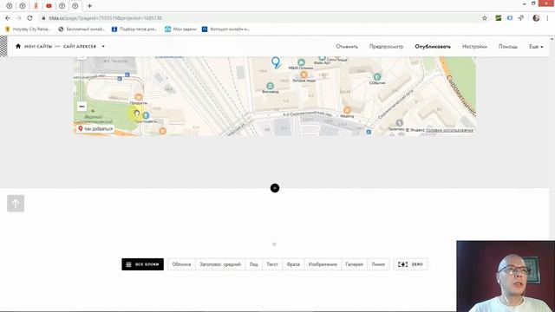Screen dimensions: 555x312
Task: Open the Предпросмотр page preview
Action: click(386, 46)
